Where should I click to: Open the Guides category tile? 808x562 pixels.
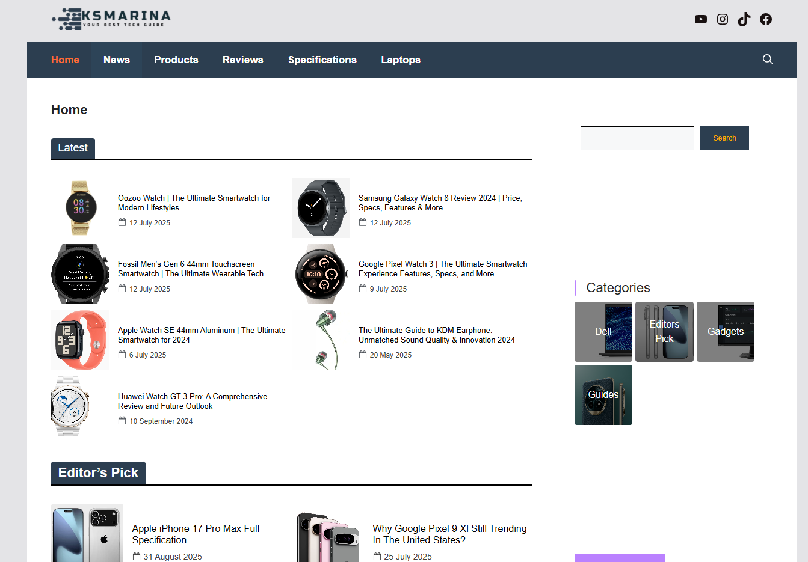pyautogui.click(x=603, y=395)
